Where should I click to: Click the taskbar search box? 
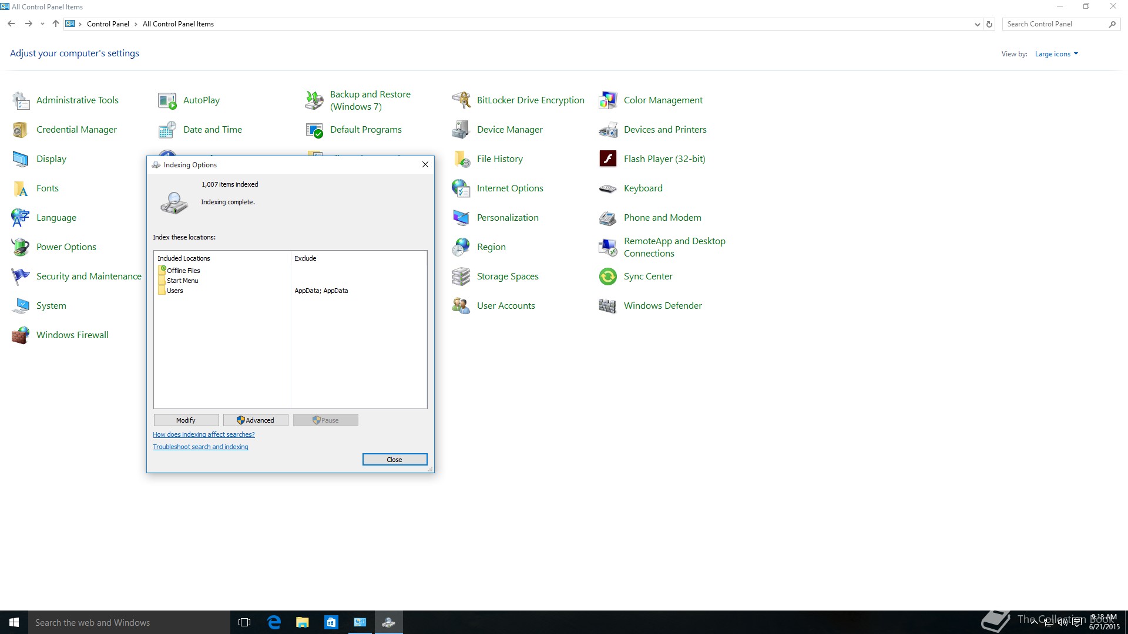coord(129,622)
